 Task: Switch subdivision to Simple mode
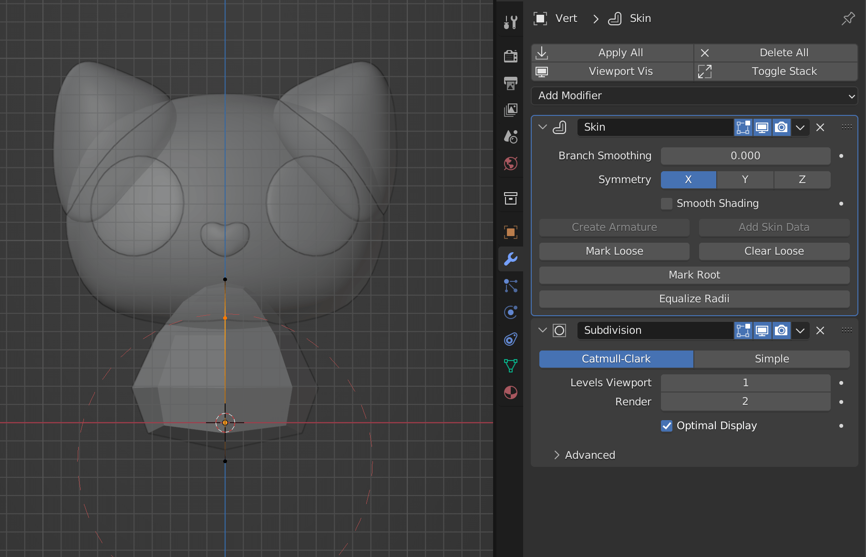coord(772,359)
